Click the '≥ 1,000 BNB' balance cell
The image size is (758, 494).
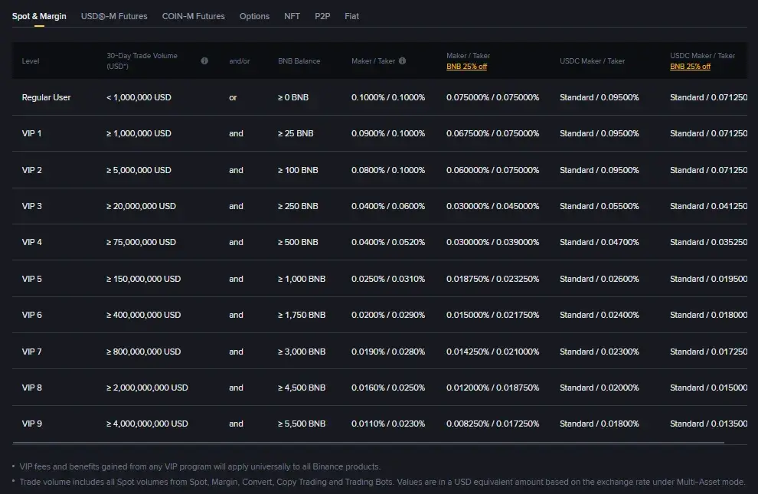302,279
